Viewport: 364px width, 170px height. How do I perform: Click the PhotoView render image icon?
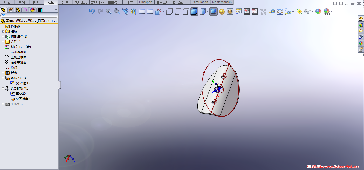(x=247, y=11)
